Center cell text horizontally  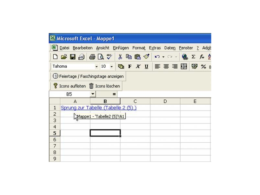click(x=166, y=67)
